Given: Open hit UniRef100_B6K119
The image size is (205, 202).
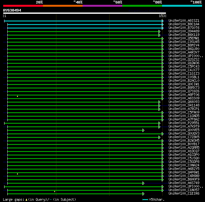Looking at the screenshot, I should [x=184, y=35].
